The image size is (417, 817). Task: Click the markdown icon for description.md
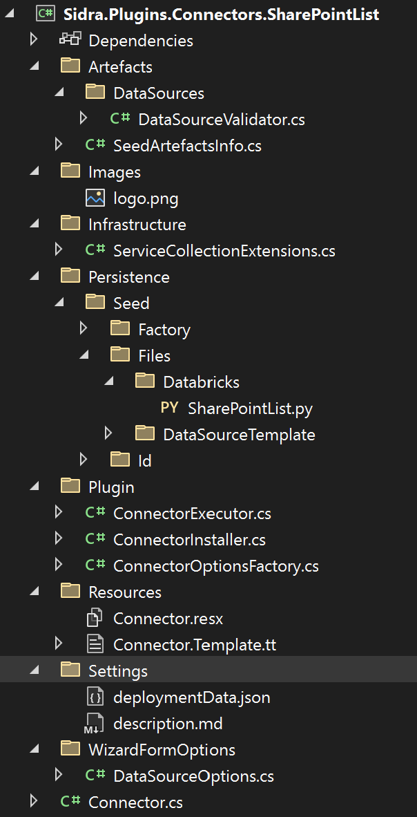[x=94, y=724]
